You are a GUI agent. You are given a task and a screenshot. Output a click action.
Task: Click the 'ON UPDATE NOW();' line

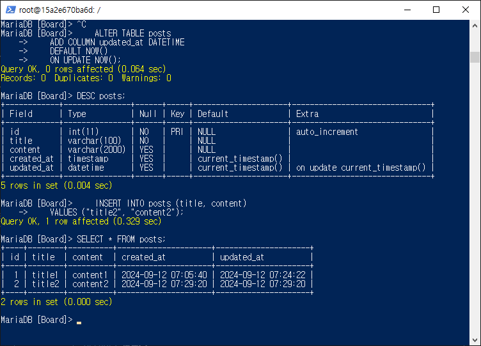coord(85,60)
